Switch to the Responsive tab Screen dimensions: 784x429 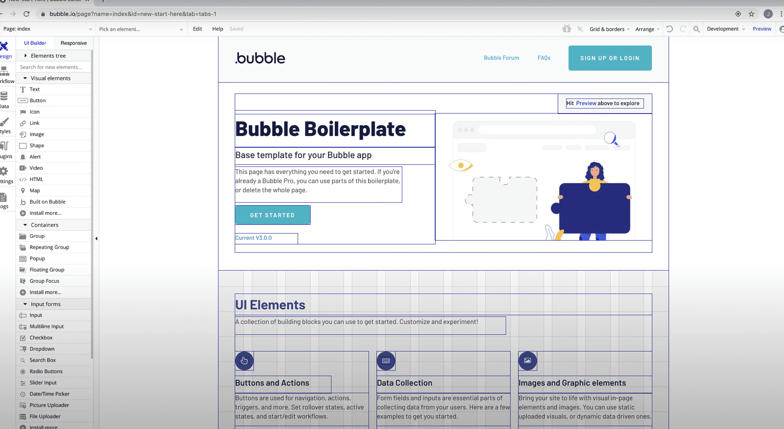point(74,43)
